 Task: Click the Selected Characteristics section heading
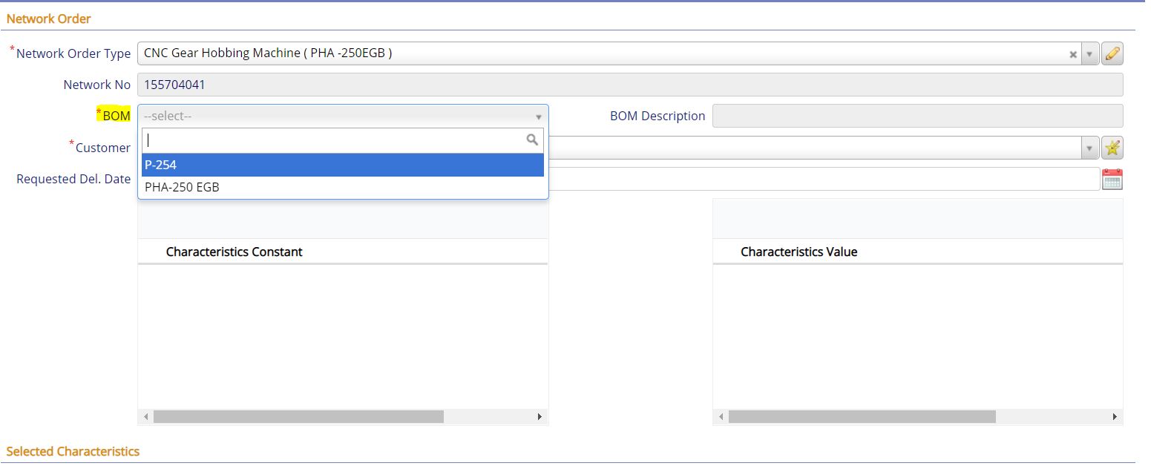[73, 451]
